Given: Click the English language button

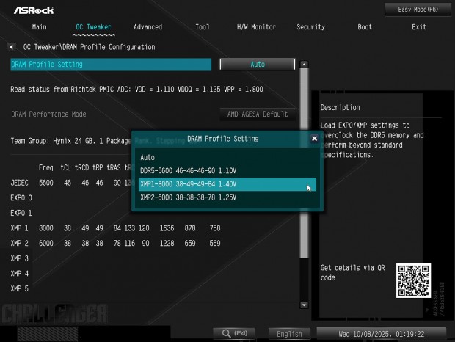Looking at the screenshot, I should point(289,334).
